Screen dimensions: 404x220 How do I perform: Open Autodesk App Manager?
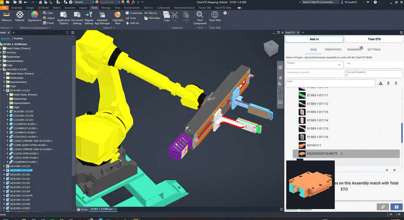[102, 17]
